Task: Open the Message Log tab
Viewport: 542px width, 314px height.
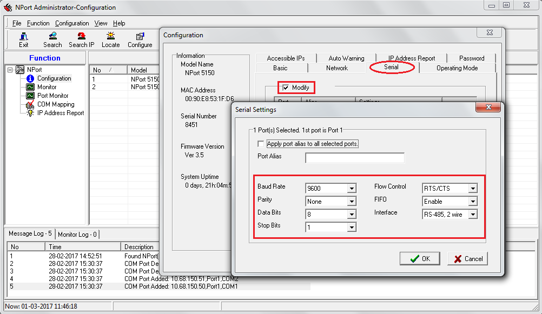Action: coord(30,233)
